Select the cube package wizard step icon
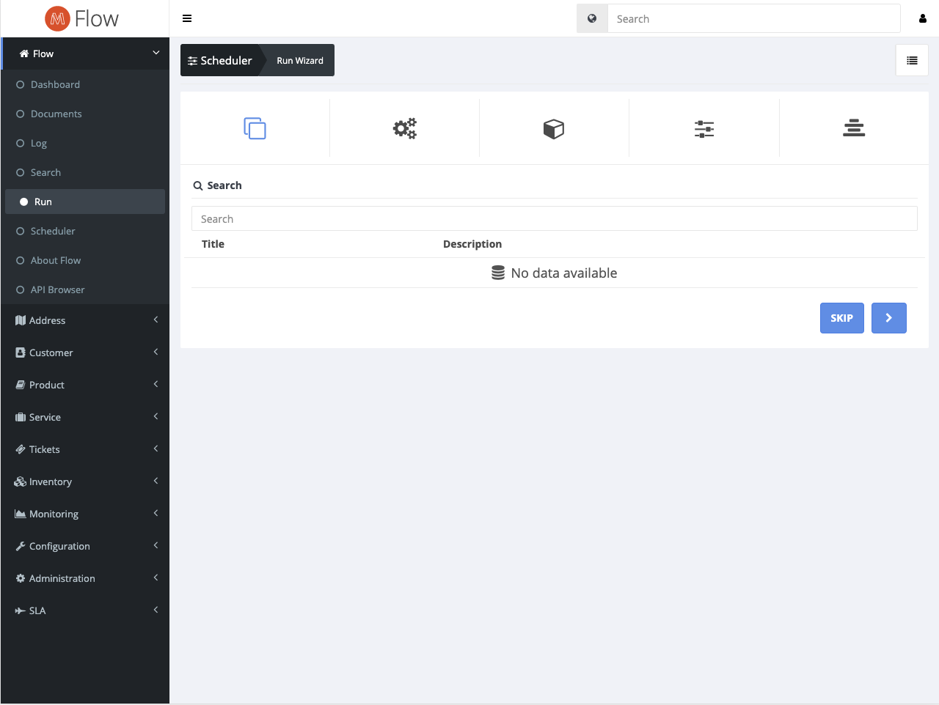 click(x=554, y=129)
